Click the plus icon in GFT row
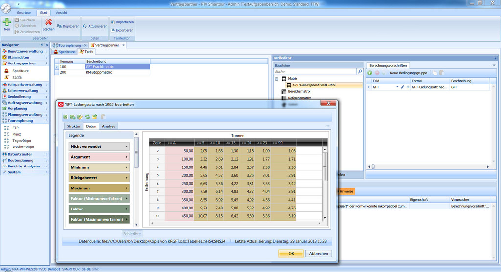The width and height of the screenshot is (501, 272). [x=408, y=87]
